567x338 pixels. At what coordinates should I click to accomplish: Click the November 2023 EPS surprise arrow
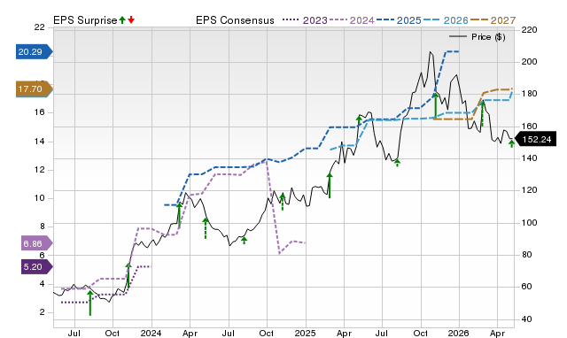click(128, 275)
